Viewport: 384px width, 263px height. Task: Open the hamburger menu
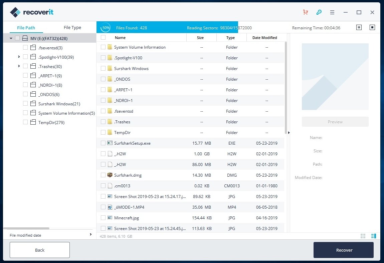pyautogui.click(x=332, y=12)
